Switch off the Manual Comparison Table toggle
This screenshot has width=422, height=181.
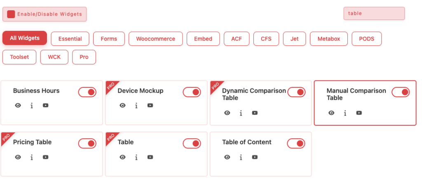coord(401,92)
